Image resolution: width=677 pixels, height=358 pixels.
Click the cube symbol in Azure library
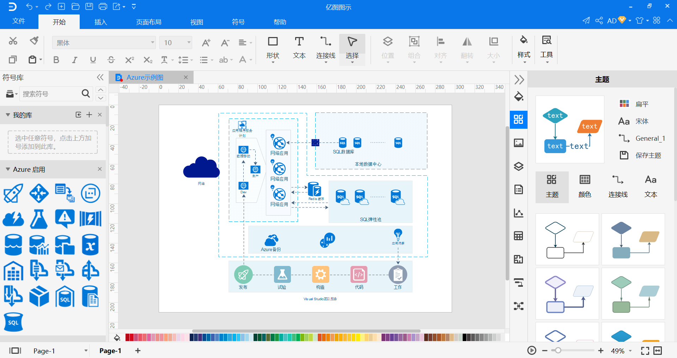[39, 296]
